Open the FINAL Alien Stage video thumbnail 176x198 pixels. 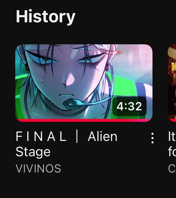tap(84, 83)
